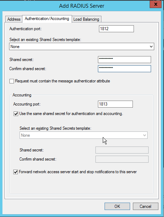Confirm with the OK button

[117, 206]
